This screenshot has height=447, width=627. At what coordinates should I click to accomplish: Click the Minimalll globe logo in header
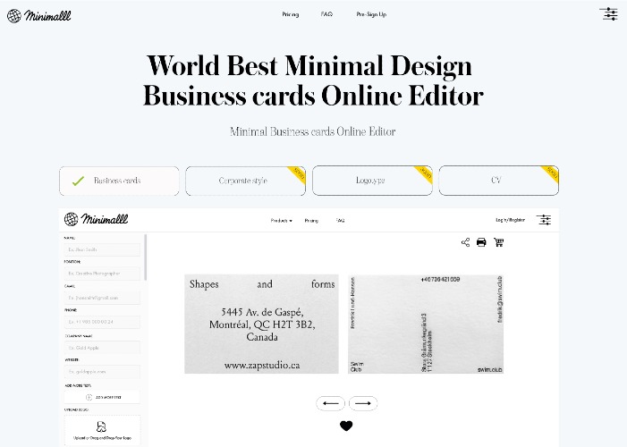(38, 15)
